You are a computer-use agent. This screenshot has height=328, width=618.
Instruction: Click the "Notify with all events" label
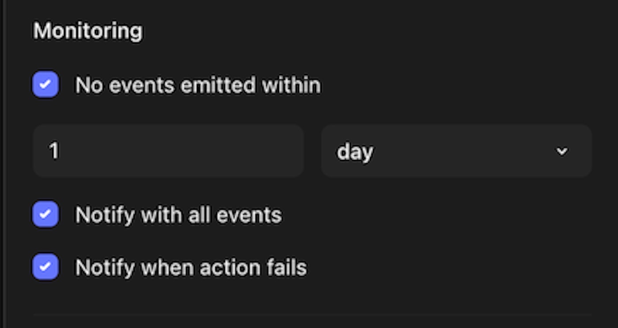tap(178, 215)
